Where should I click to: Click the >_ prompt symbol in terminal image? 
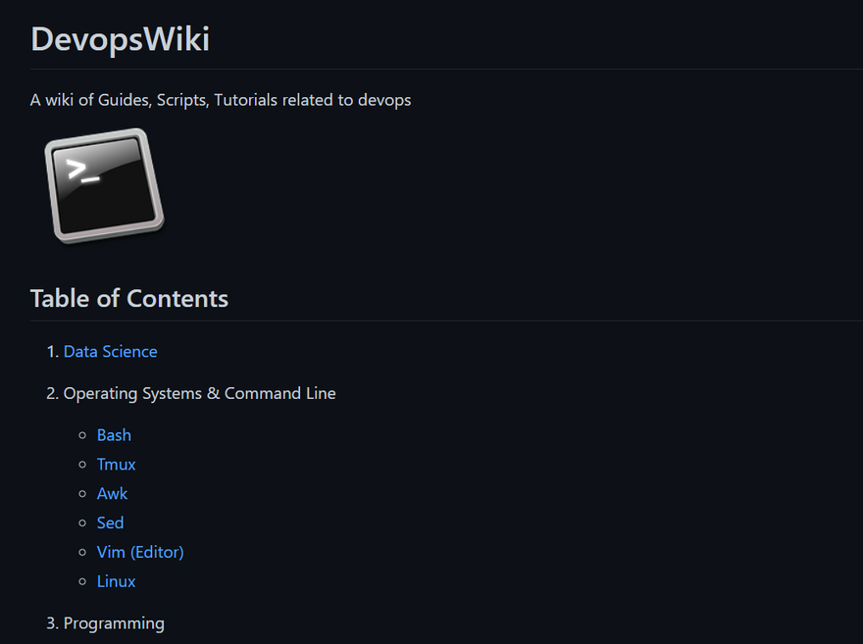(x=82, y=171)
